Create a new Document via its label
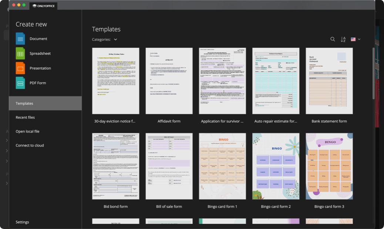This screenshot has width=384, height=229. click(x=38, y=39)
